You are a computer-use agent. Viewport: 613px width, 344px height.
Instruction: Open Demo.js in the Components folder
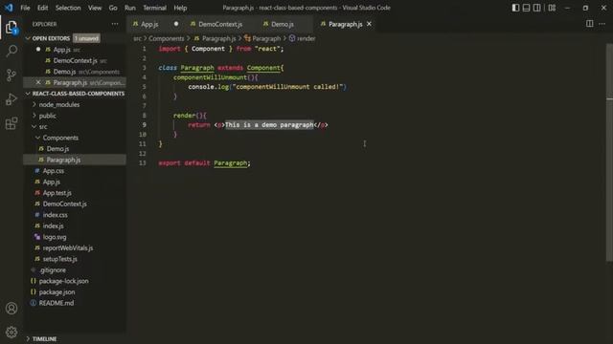pyautogui.click(x=57, y=149)
